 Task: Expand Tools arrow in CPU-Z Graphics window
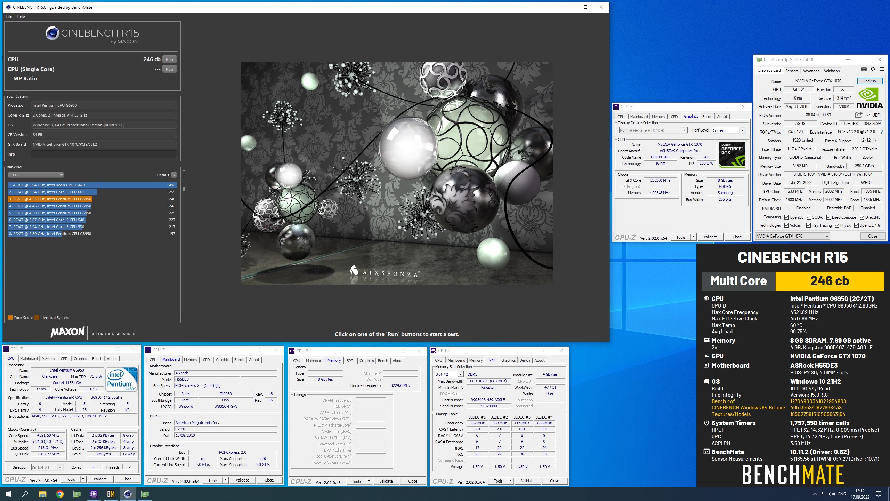(693, 237)
